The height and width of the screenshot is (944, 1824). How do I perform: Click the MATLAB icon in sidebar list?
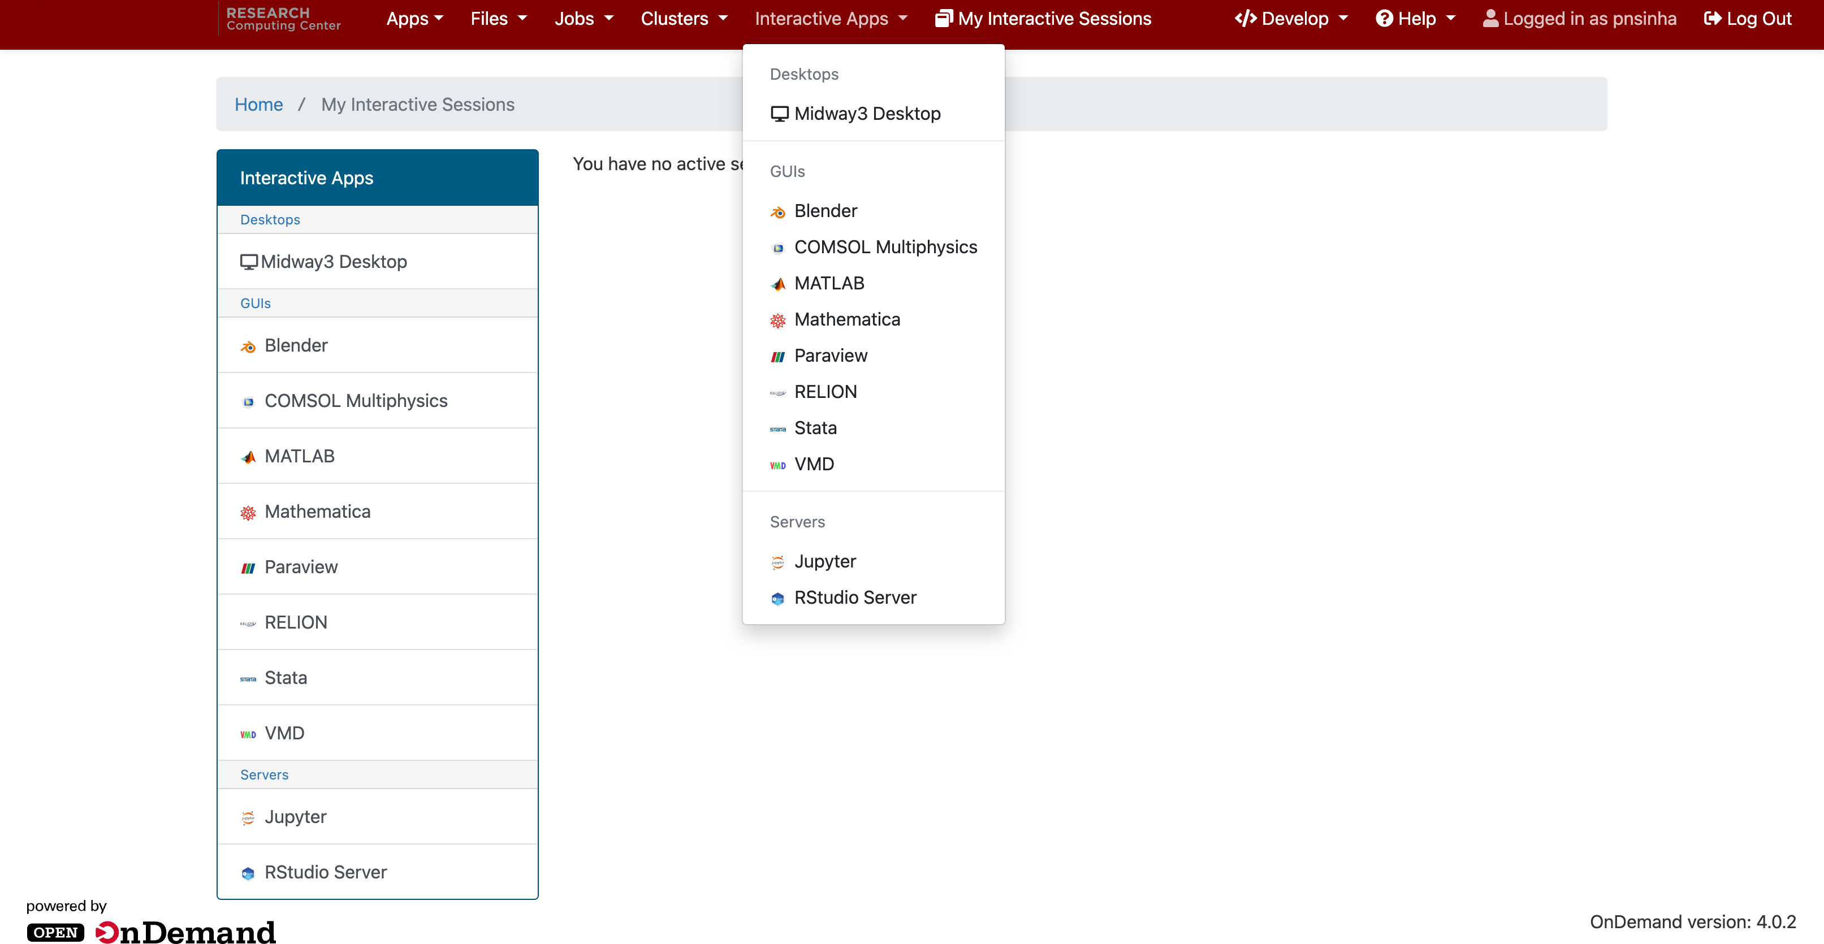coord(248,457)
